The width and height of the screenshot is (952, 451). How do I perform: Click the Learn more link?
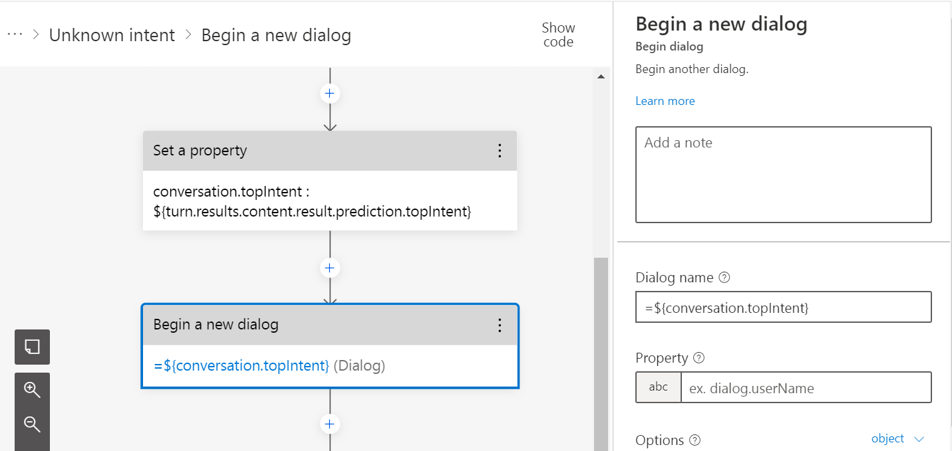pyautogui.click(x=665, y=100)
